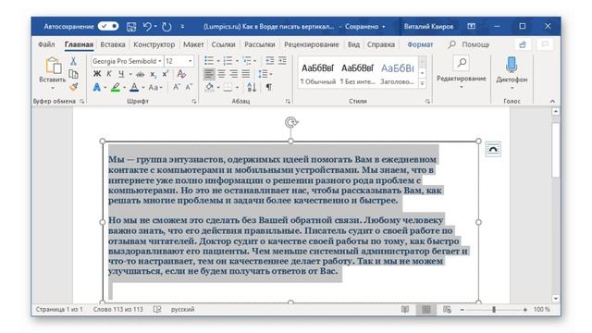Click the rotation handle above text box
The width and height of the screenshot is (592, 333).
tap(291, 122)
